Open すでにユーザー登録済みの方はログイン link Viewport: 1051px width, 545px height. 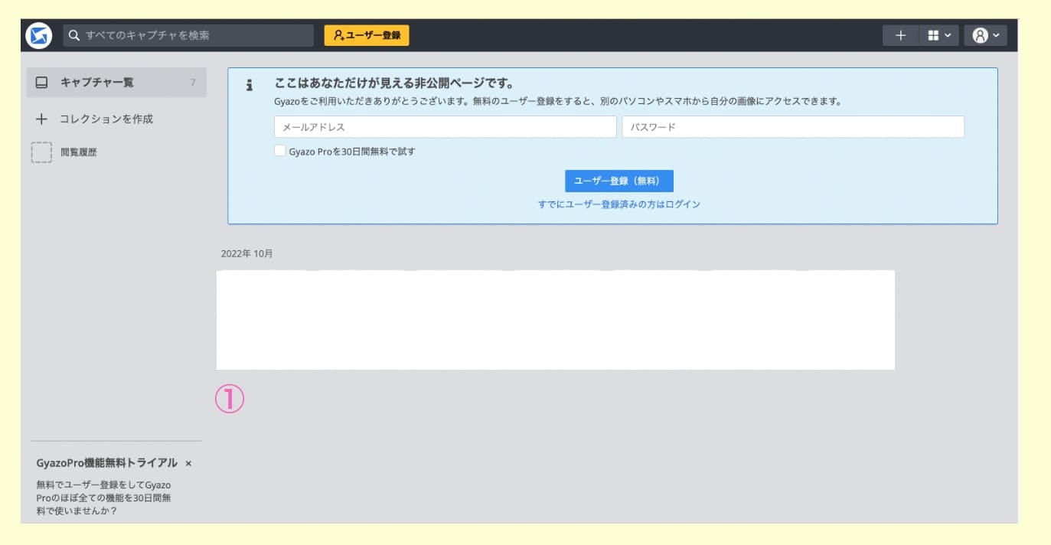tap(619, 204)
